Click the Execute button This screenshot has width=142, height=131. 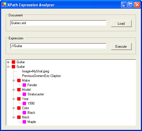coord(121,47)
